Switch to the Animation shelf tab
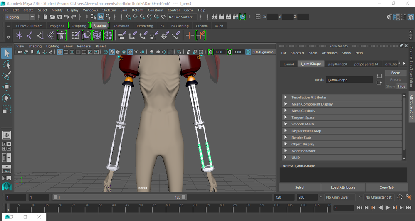This screenshot has width=415, height=221. point(121,26)
